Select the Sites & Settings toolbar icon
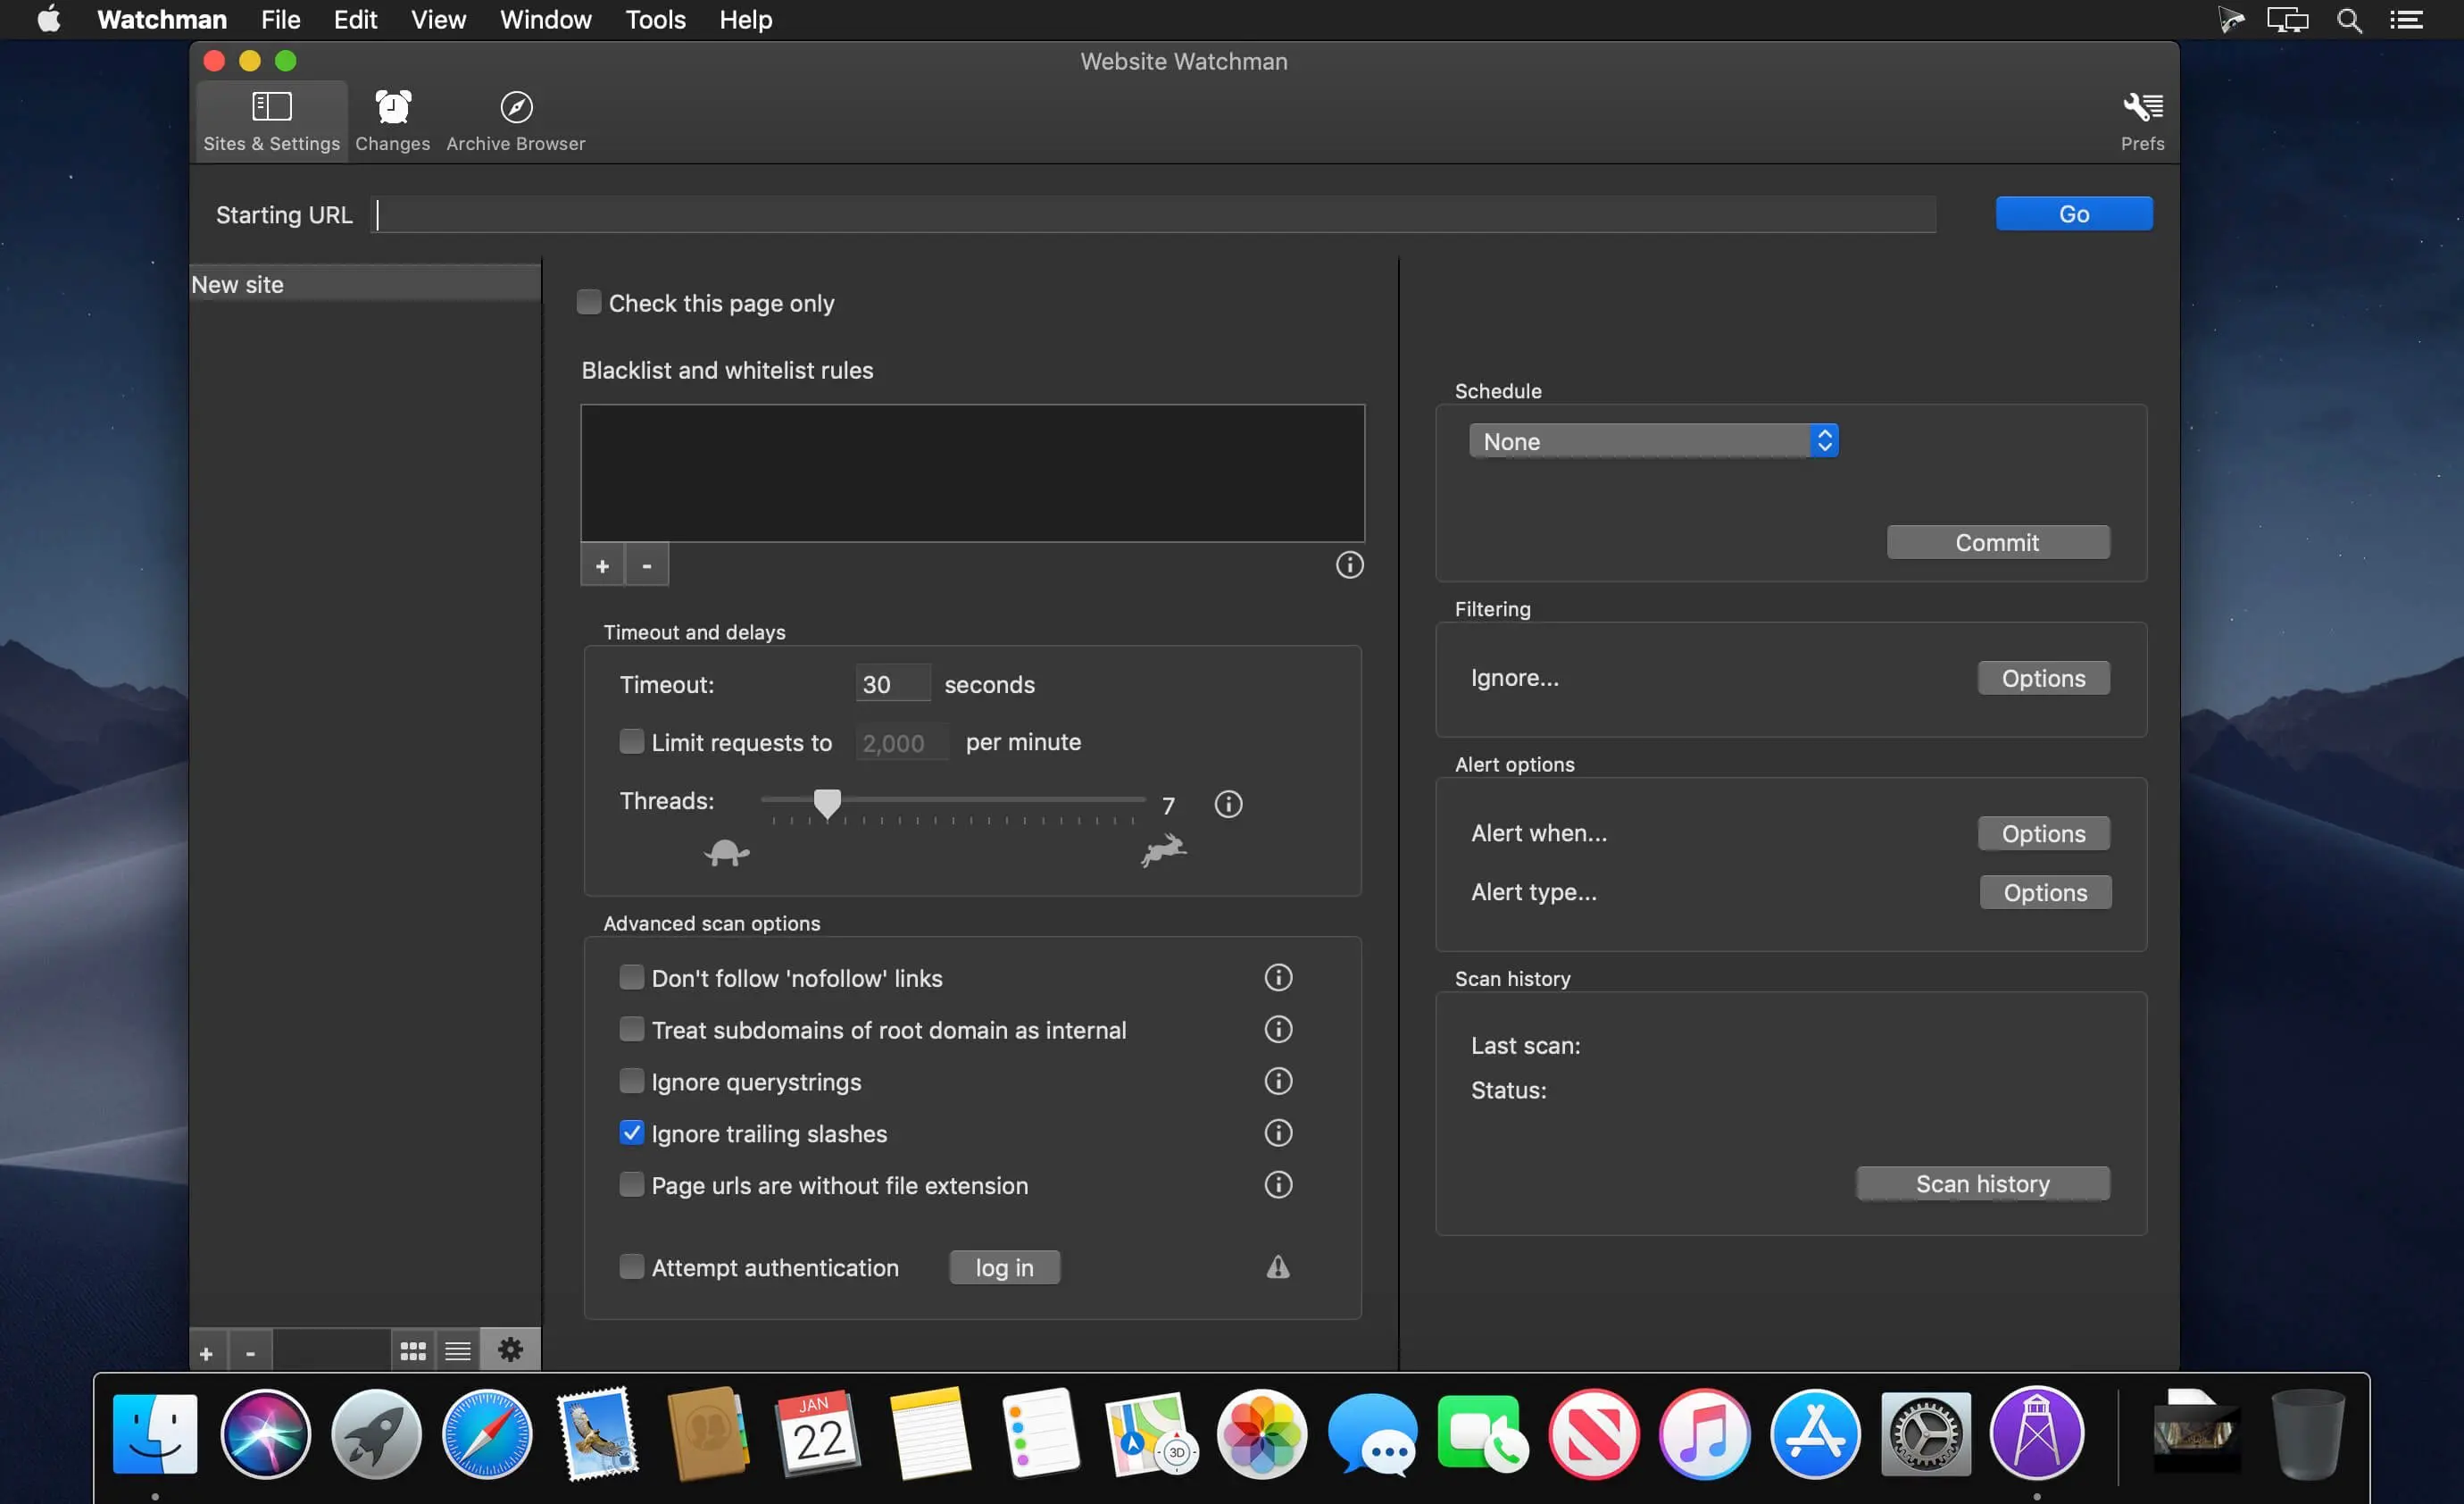Viewport: 2464px width, 1504px height. 270,119
